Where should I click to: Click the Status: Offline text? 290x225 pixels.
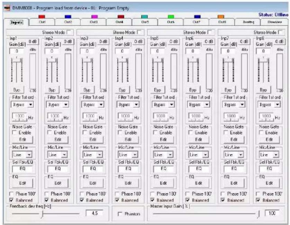point(273,15)
